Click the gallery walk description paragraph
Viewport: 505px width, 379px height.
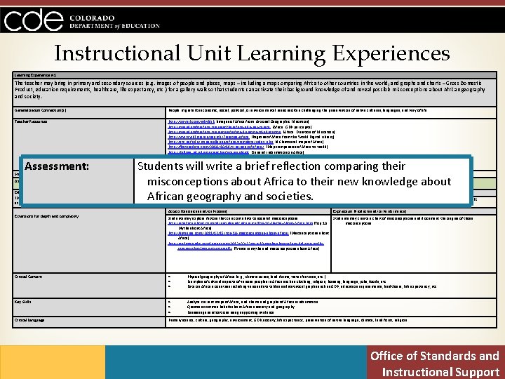[x=250, y=90]
